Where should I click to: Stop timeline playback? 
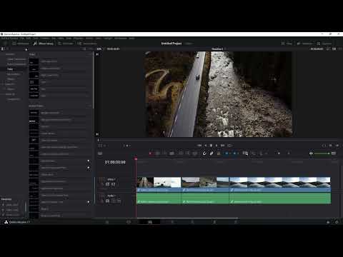211,146
